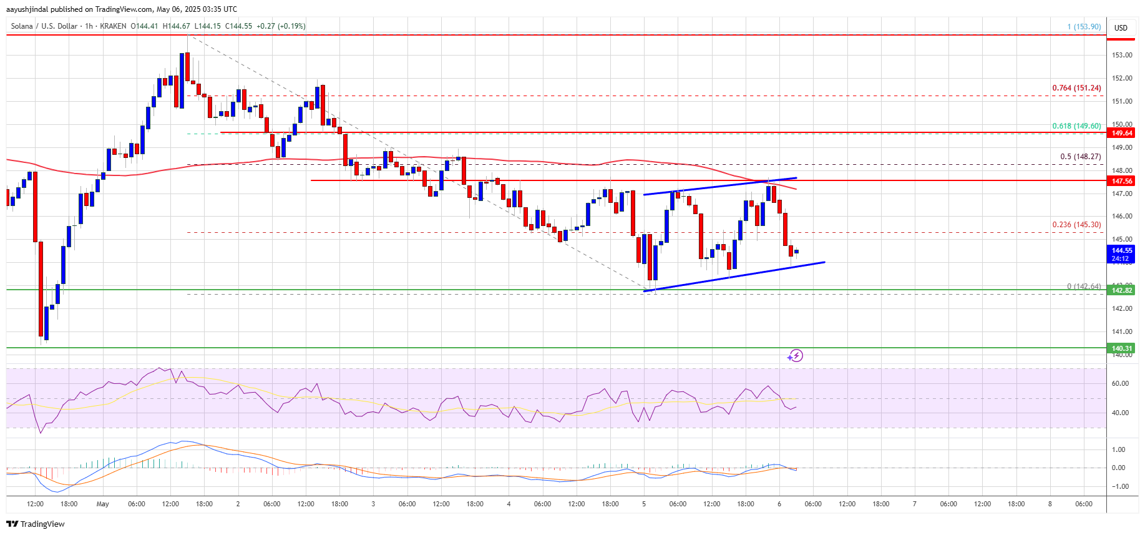Viewport: 1145px width, 535px height.
Task: Click the RSI 40.00 scale label
Action: 1120,413
